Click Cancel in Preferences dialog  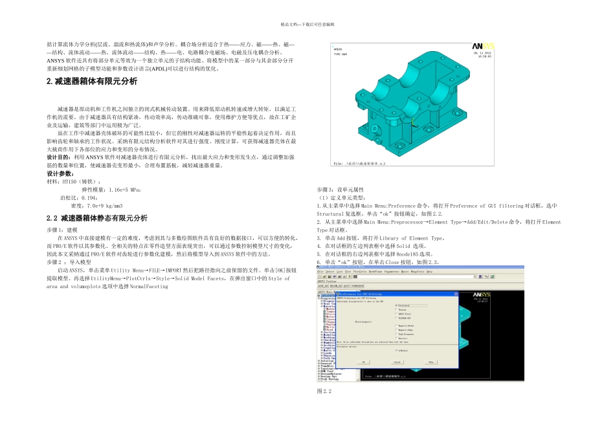pos(397,362)
